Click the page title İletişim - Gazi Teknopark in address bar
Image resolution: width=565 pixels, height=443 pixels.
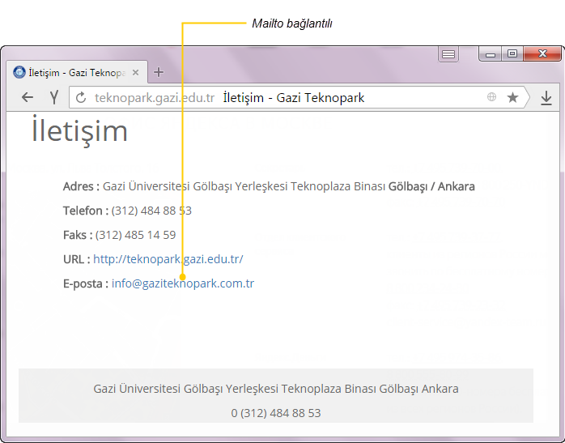294,98
